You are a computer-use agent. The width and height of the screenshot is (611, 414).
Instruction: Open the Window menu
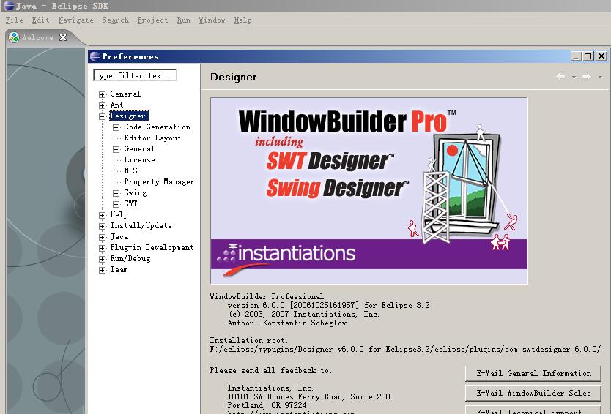(x=212, y=20)
